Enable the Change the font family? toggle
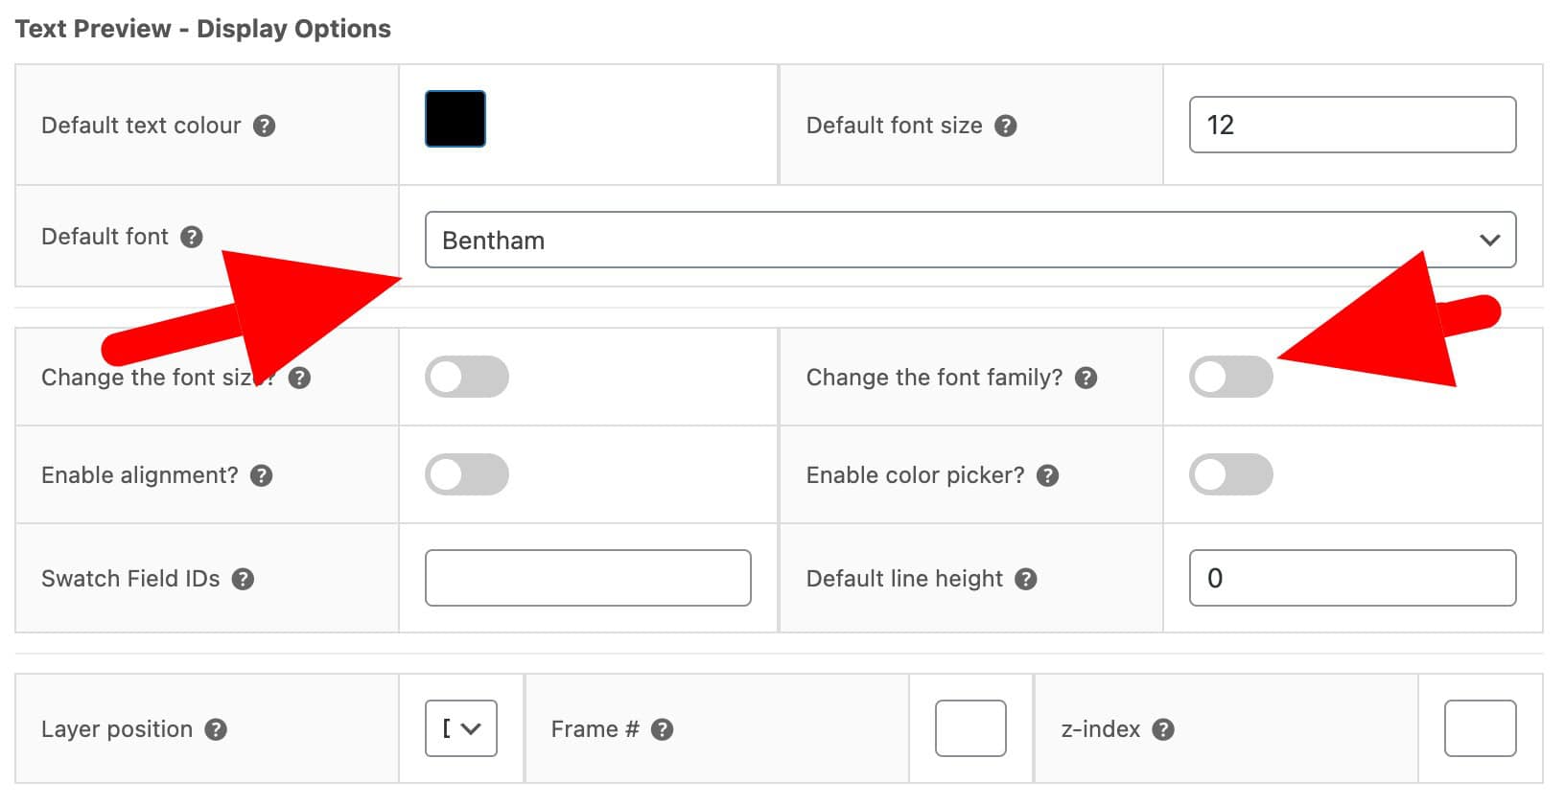Viewport: 1565px width, 805px height. pos(1232,378)
